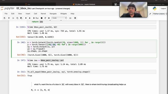
Task: Click Last Checkpoint: an hour ago text
Action: tap(43, 9)
